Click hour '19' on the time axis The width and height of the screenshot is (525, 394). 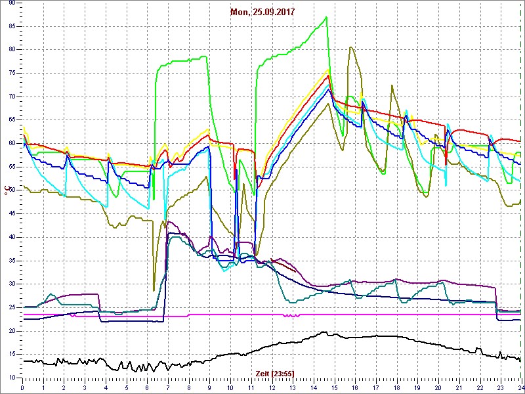(417, 387)
